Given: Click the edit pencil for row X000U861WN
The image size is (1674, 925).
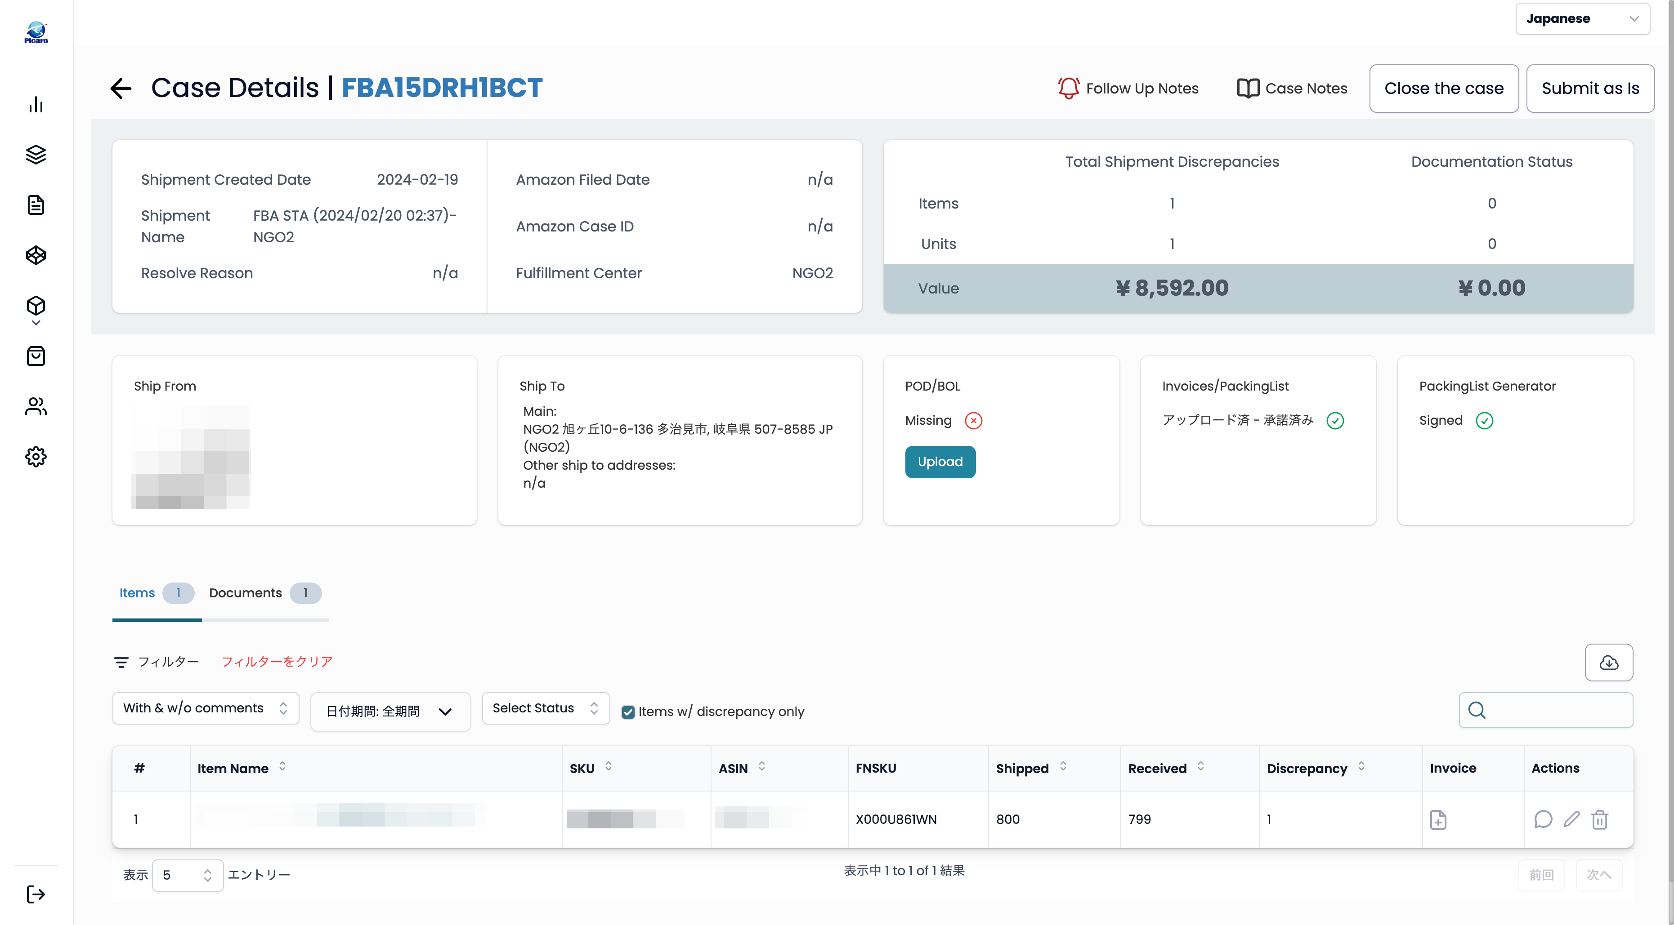Looking at the screenshot, I should (1571, 820).
